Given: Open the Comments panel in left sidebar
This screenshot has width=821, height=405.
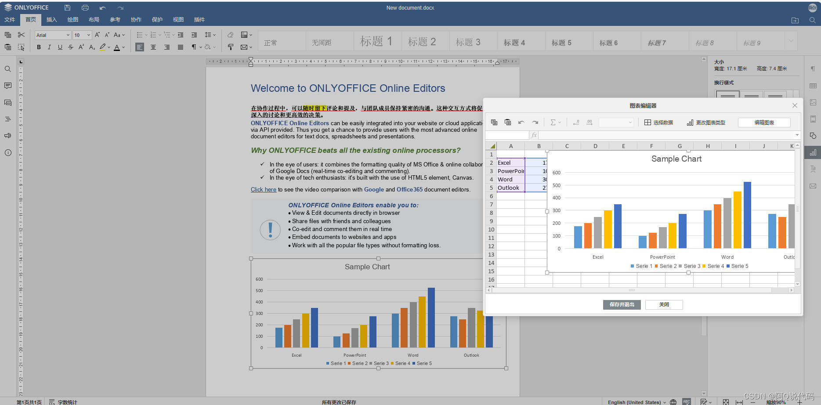Looking at the screenshot, I should 7,86.
